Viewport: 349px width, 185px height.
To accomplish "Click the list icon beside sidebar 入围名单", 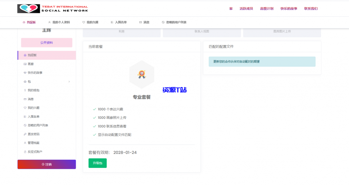I will click(x=25, y=117).
